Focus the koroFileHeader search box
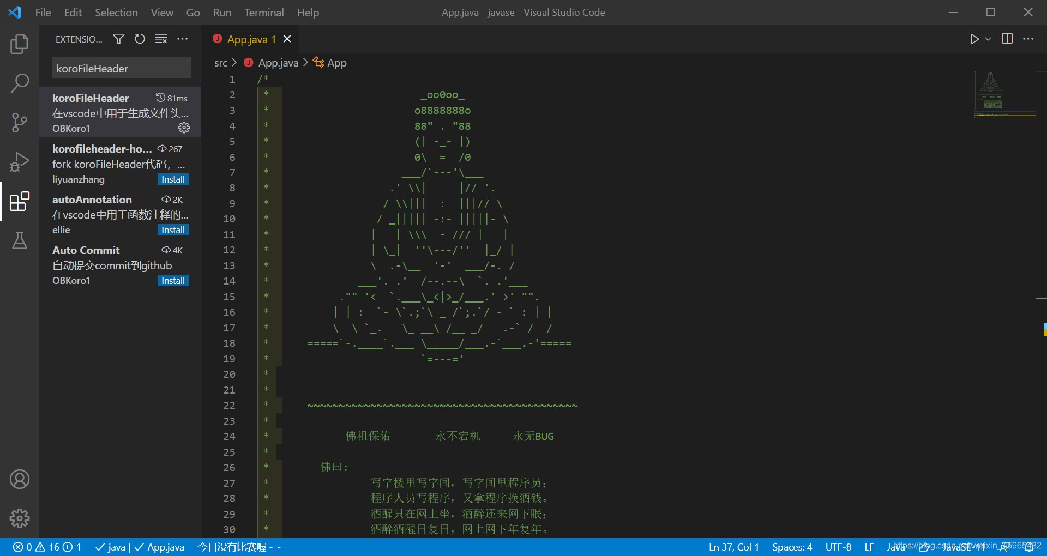Screen dimensions: 1047x556 point(122,69)
